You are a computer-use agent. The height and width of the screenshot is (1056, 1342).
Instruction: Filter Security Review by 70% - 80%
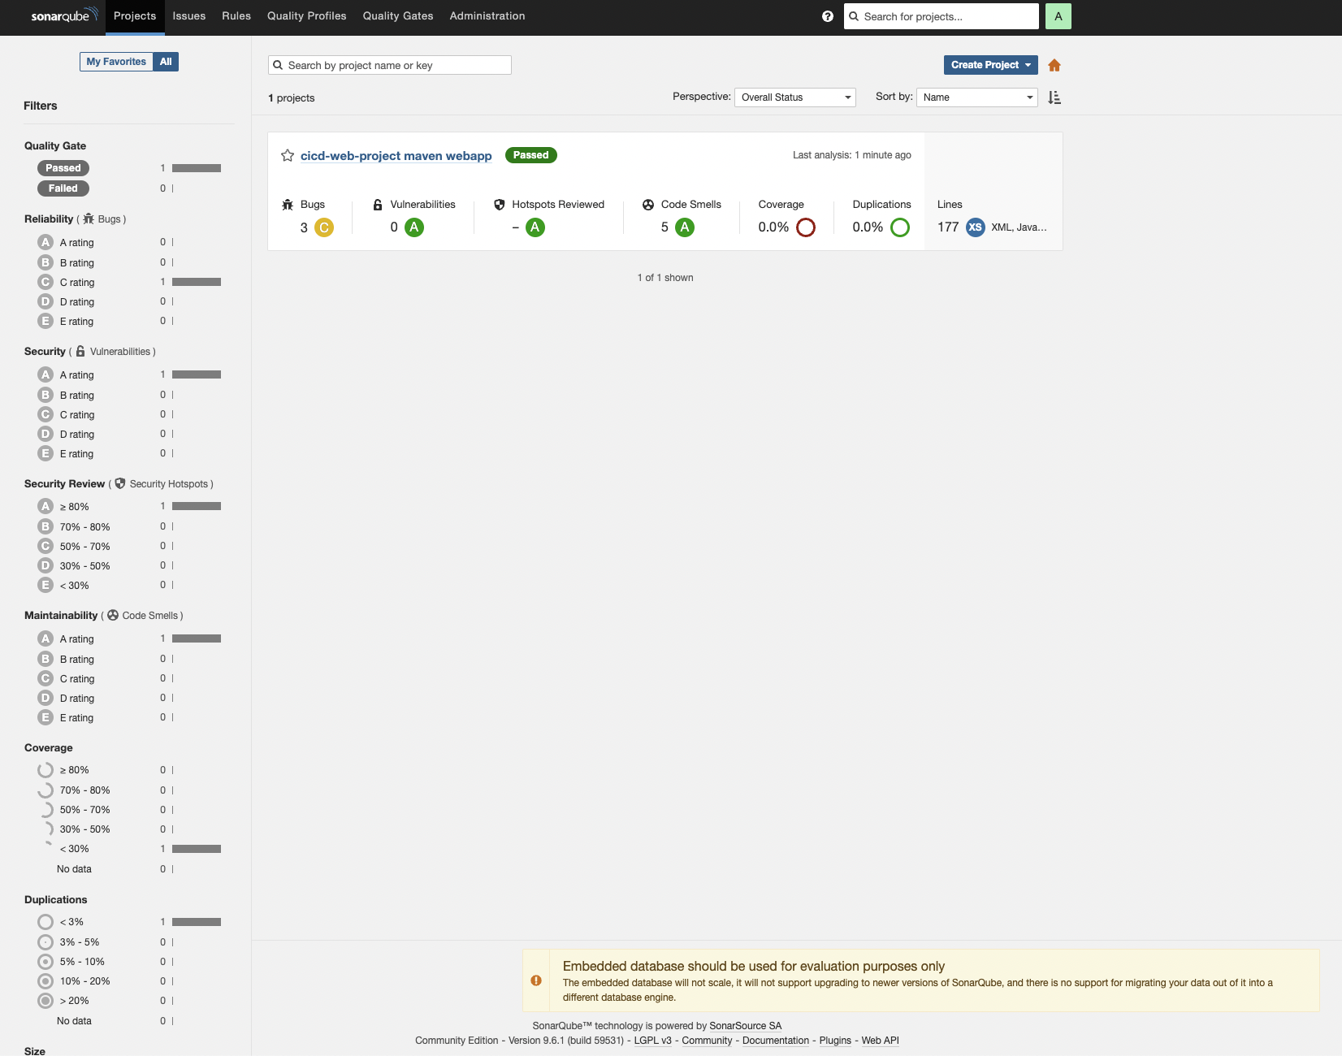(x=129, y=526)
